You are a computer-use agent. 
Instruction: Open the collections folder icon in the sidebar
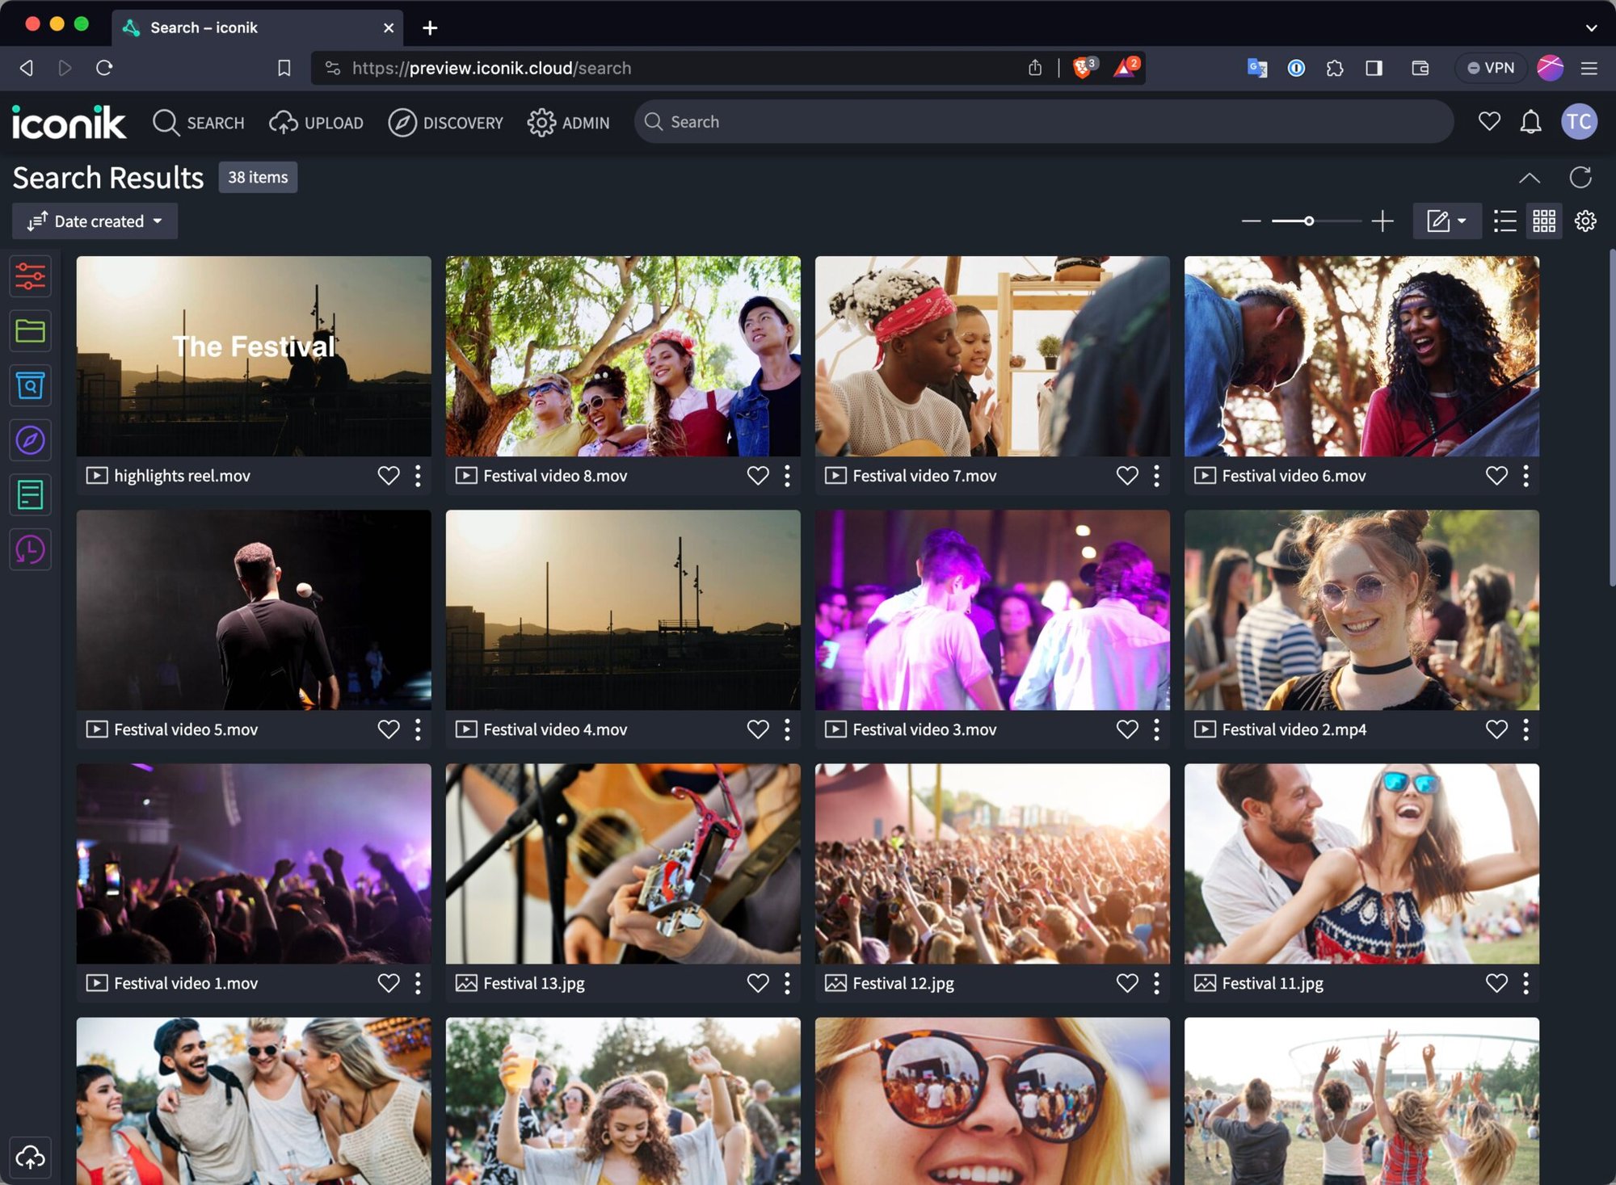click(30, 331)
